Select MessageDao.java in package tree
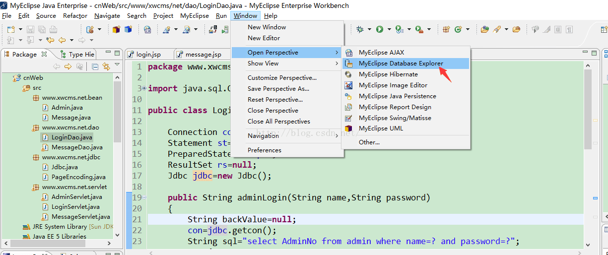 click(x=77, y=147)
